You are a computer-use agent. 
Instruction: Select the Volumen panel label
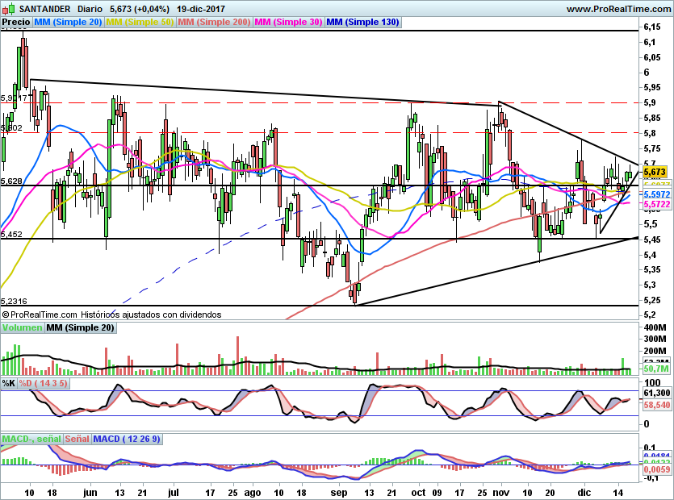point(22,327)
